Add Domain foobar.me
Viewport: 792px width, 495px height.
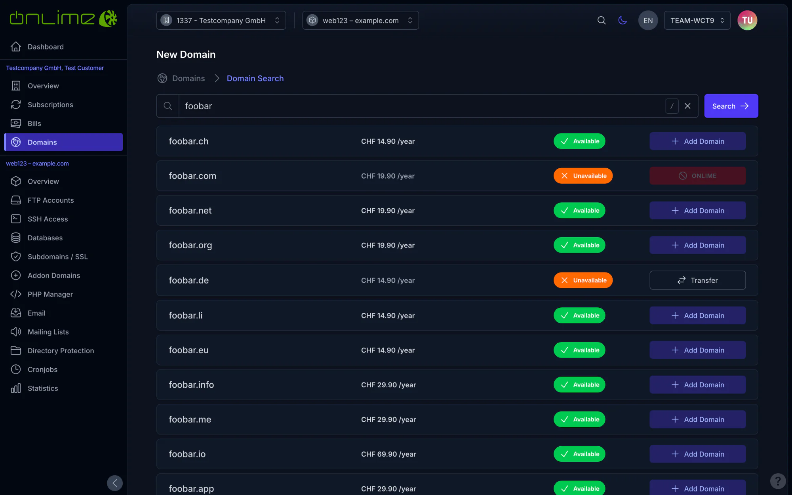coord(698,419)
